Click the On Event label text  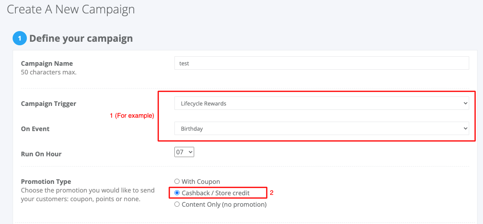pyautogui.click(x=36, y=129)
